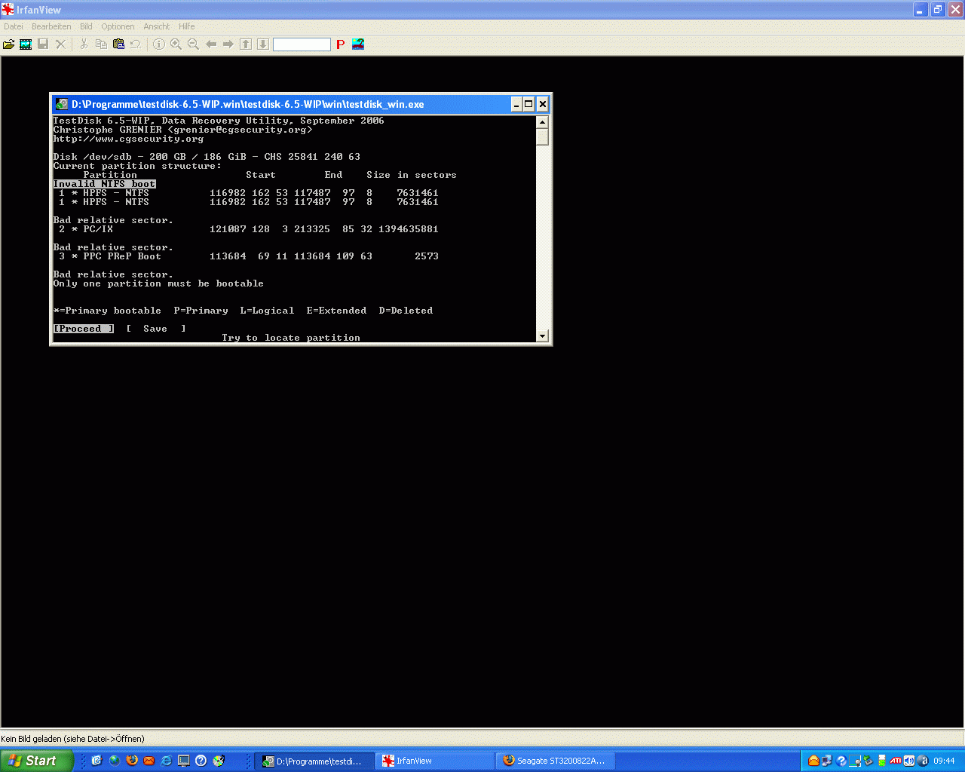
Task: Click the 'Invalid NTFS boot' highlighted text
Action: (105, 184)
